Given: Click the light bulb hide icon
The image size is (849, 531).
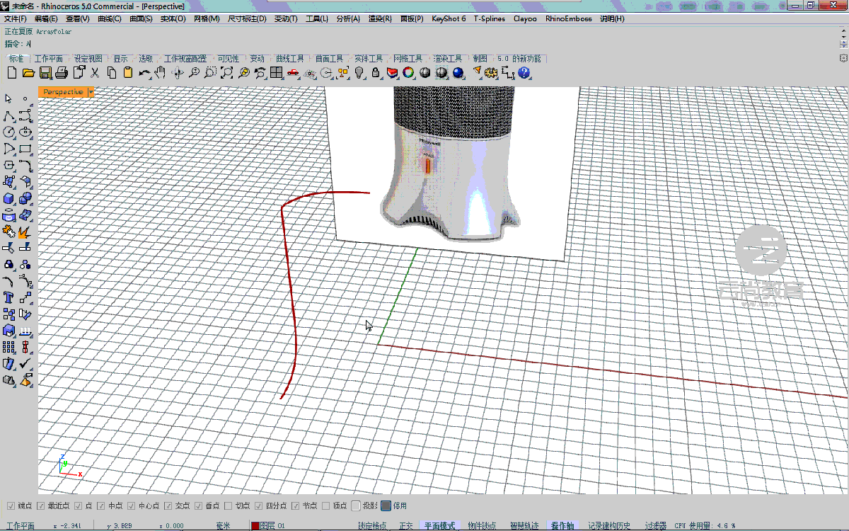Looking at the screenshot, I should coord(359,72).
